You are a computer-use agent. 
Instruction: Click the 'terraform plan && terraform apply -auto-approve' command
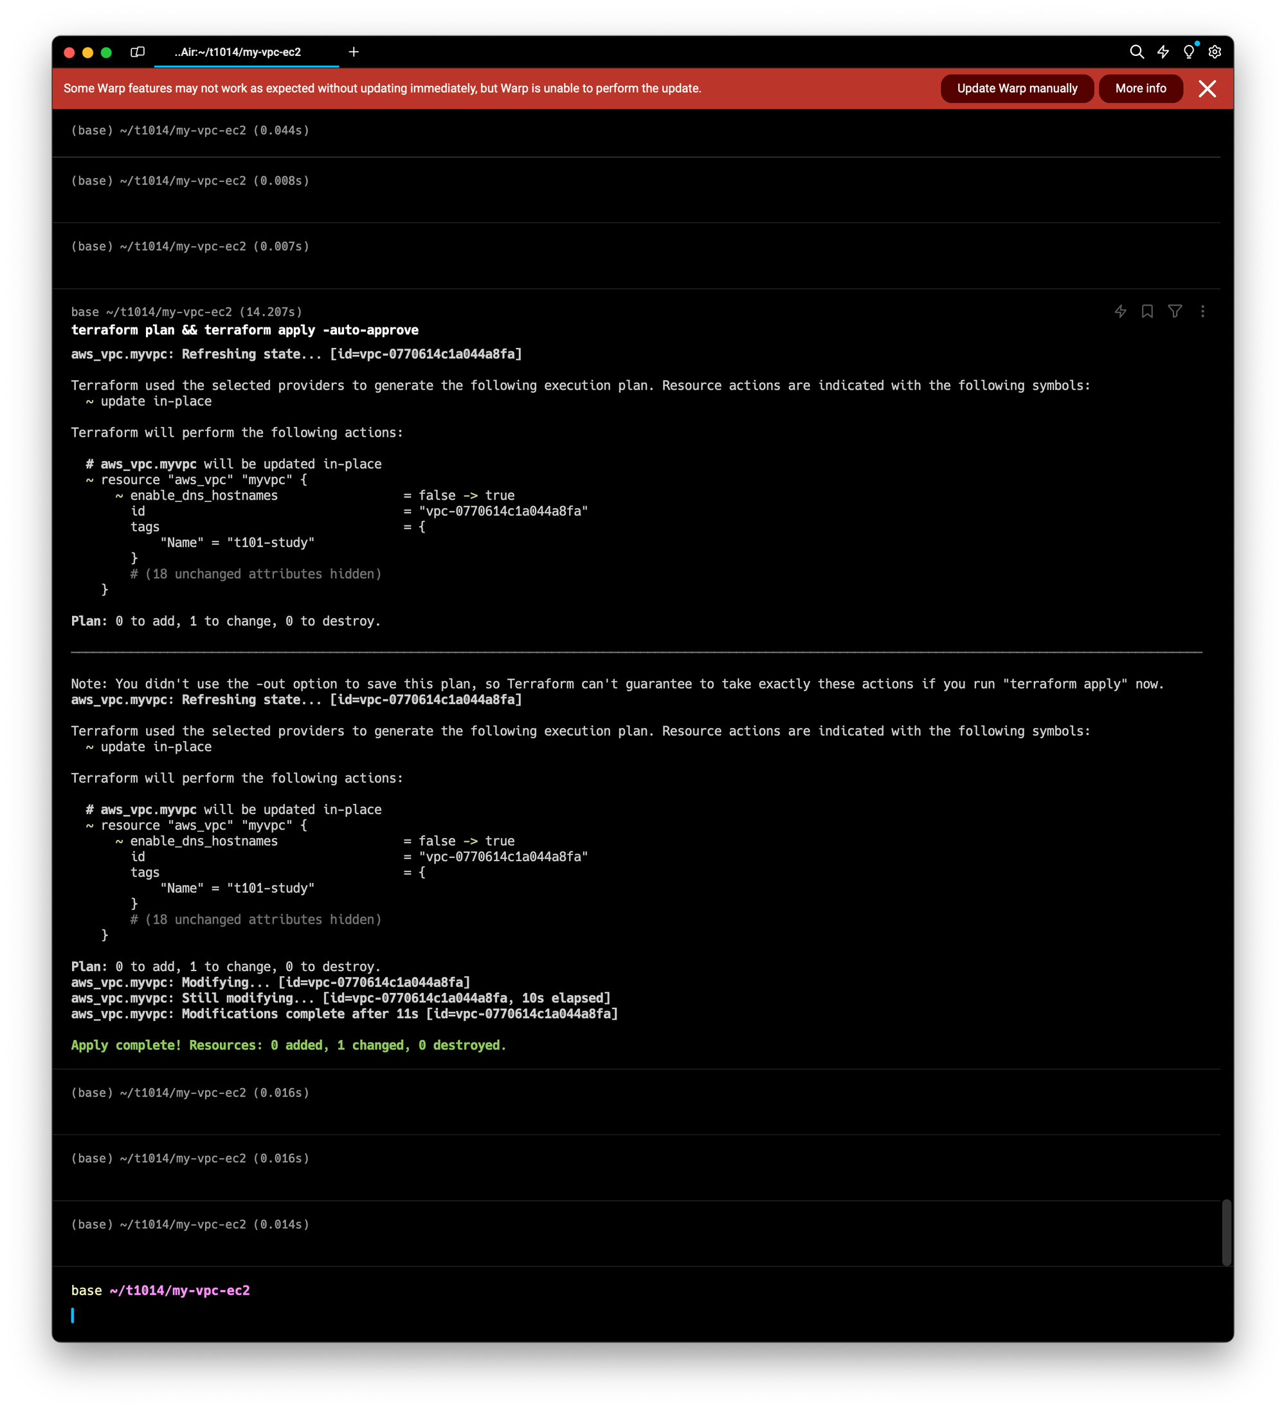pyautogui.click(x=245, y=331)
